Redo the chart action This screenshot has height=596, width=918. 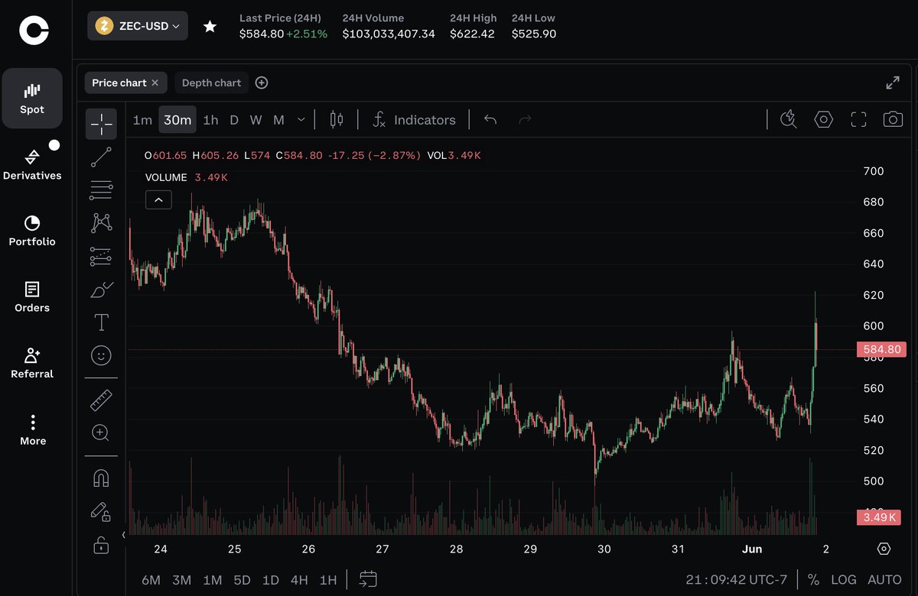click(525, 120)
